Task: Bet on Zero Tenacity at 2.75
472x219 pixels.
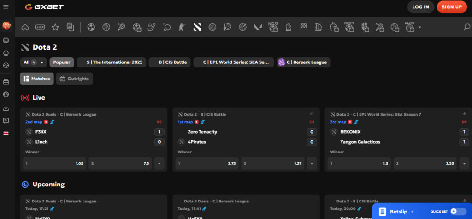Action: (207, 163)
